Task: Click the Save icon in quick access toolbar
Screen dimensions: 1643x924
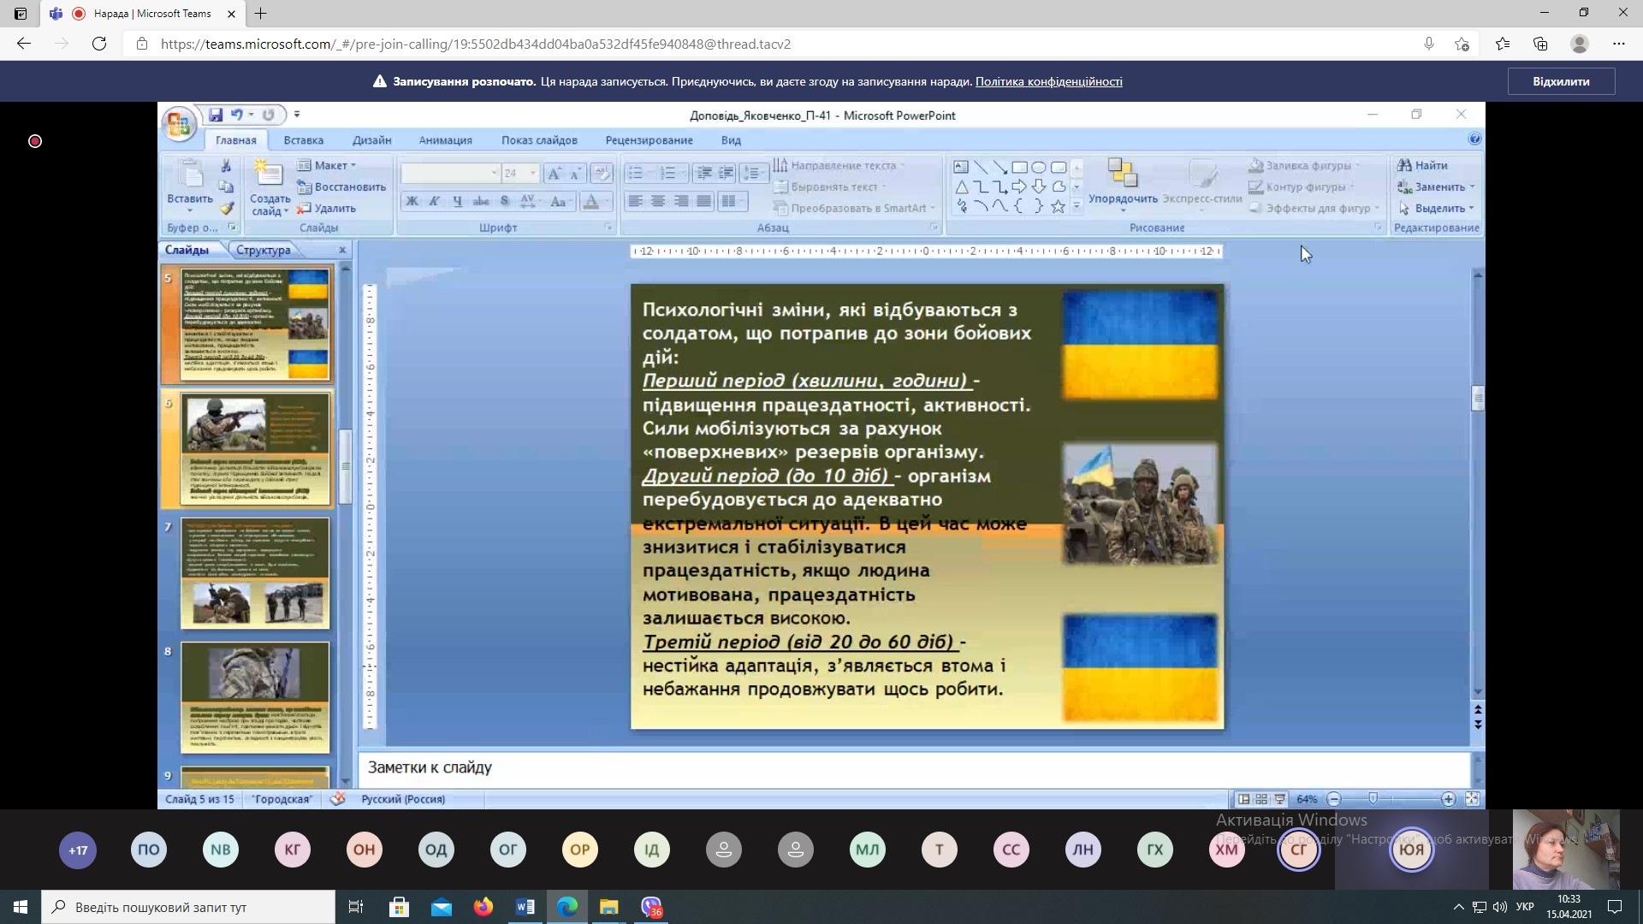Action: (216, 115)
